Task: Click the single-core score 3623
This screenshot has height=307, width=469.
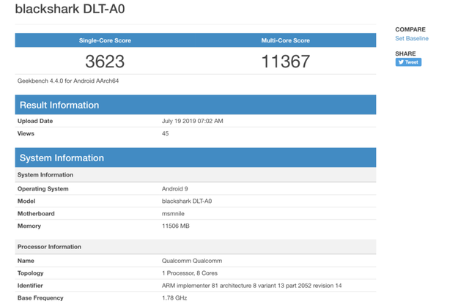Action: pyautogui.click(x=105, y=61)
